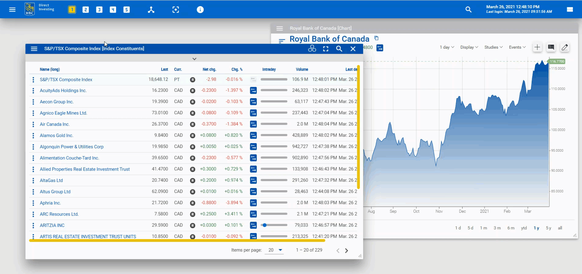
Task: Open the main hamburger menu
Action: [x=12, y=10]
